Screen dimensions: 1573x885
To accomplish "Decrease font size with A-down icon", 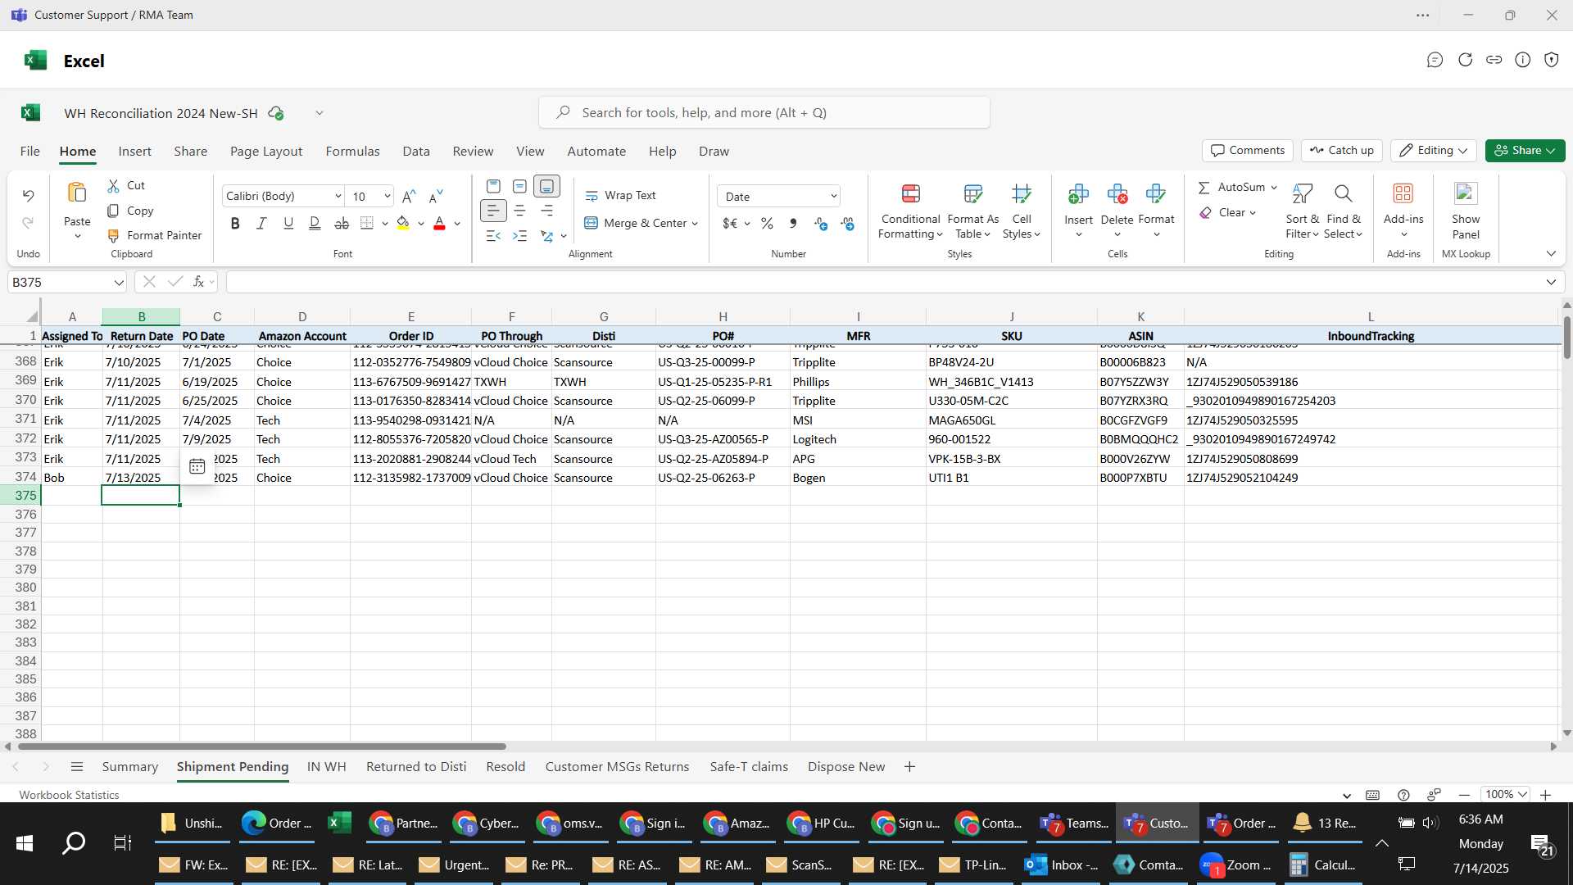I will click(x=436, y=197).
